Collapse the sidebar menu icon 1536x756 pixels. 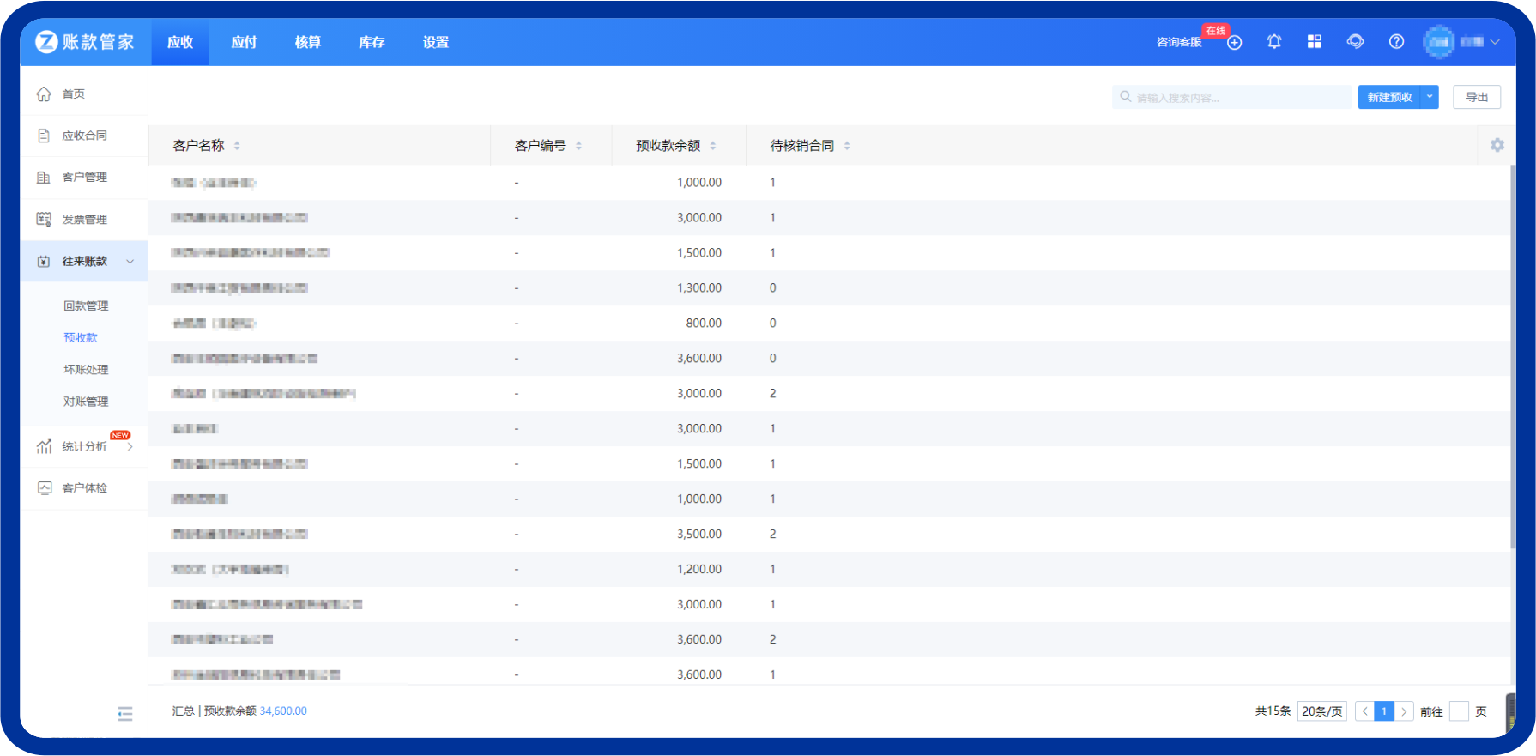(125, 713)
